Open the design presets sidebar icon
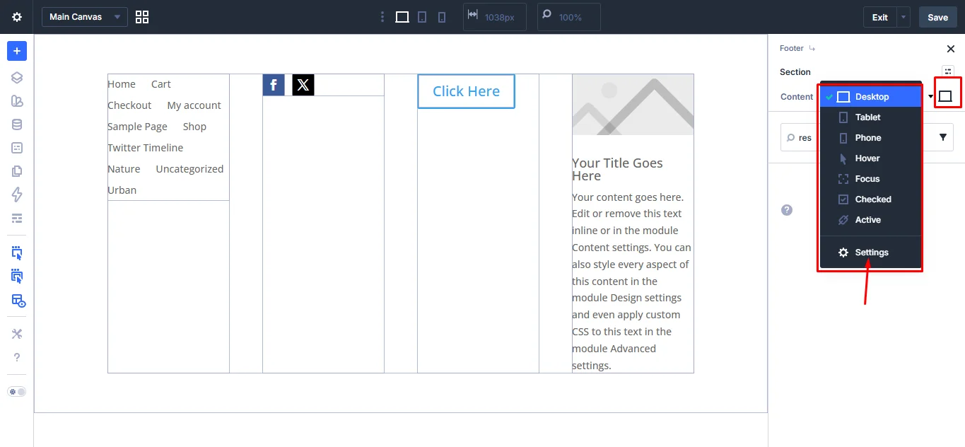 tap(17, 101)
